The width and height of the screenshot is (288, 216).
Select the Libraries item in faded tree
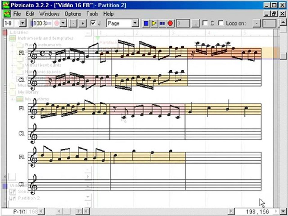coord(19,32)
